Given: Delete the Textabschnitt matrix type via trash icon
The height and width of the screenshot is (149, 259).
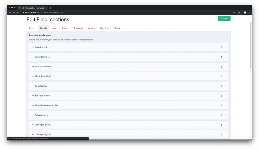Looking at the screenshot, I should pyautogui.click(x=221, y=47).
